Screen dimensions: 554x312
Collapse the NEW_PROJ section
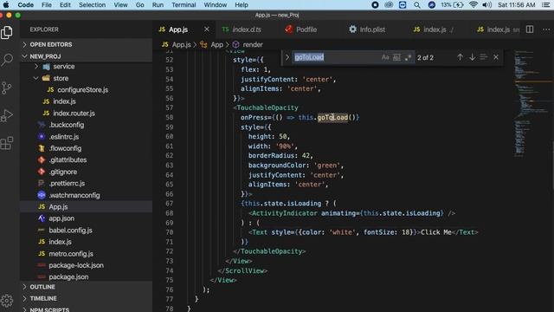tap(86, 56)
